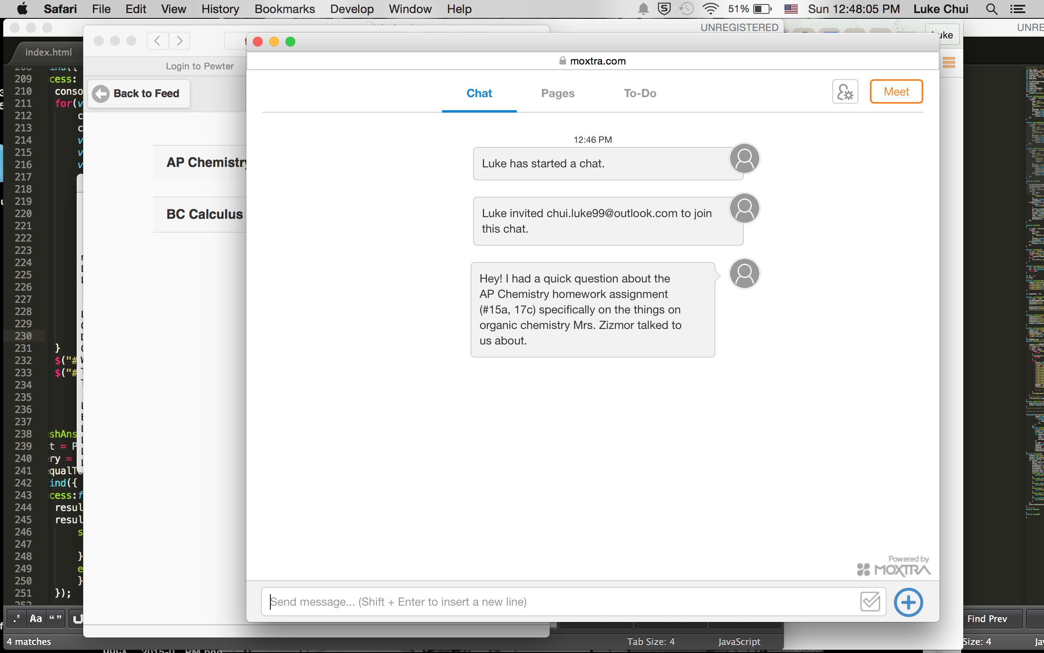
Task: Click into the Send message input field
Action: [x=557, y=602]
